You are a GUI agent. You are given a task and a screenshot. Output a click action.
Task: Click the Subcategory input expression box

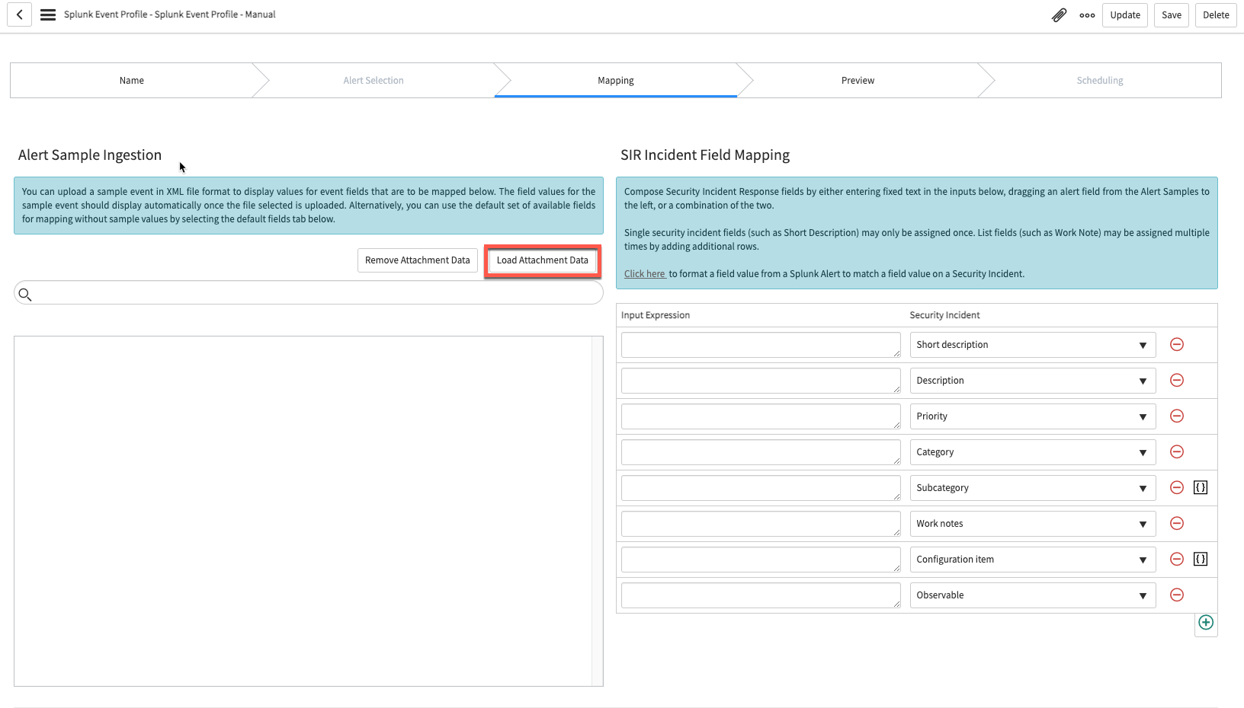(x=761, y=488)
